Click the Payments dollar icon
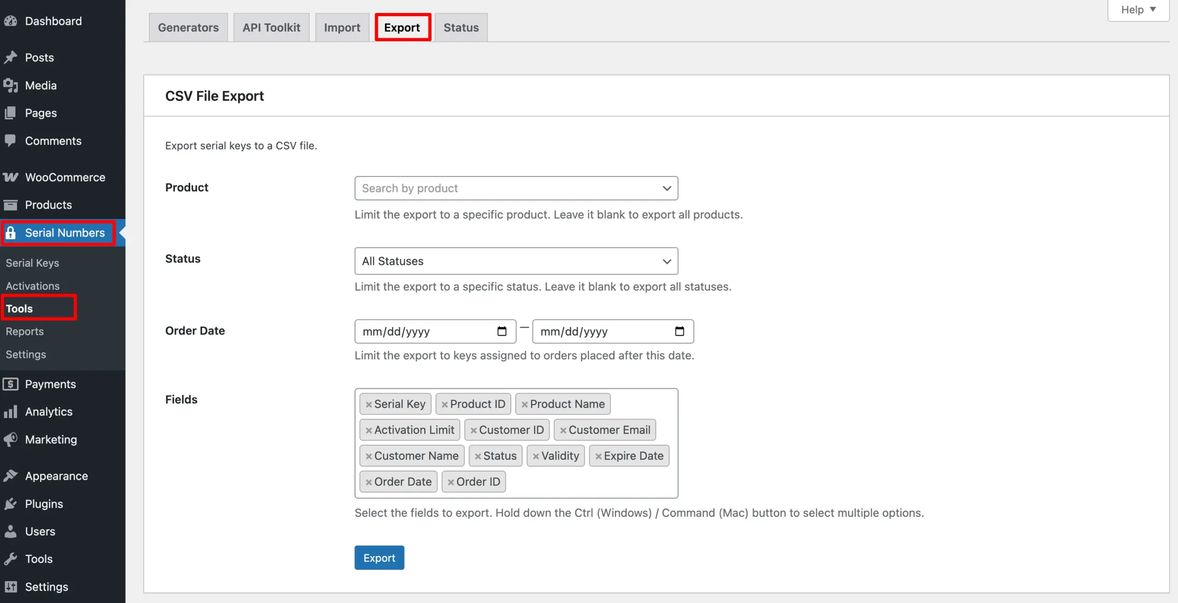The width and height of the screenshot is (1178, 603). click(11, 384)
